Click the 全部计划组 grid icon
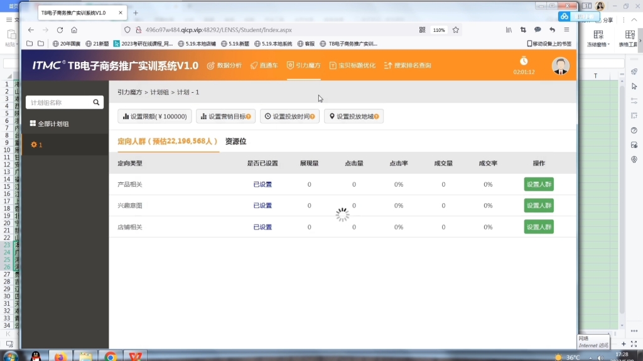The image size is (643, 361). pos(33,123)
